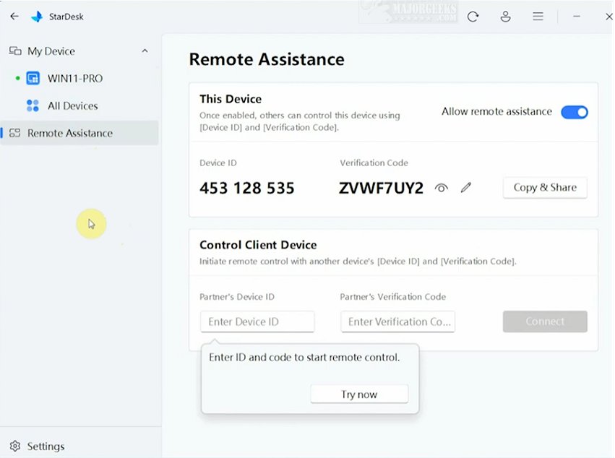Focus the Partner's Device ID field
Screen dimensions: 615x458
[257, 321]
